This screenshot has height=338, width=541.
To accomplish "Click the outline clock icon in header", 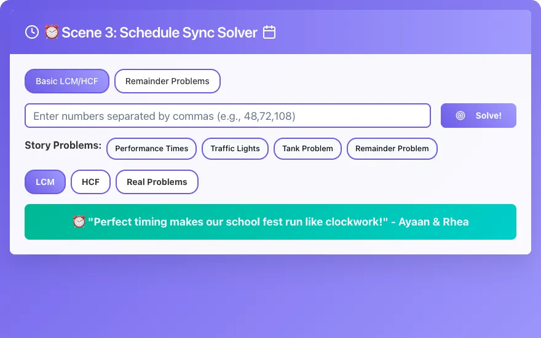I will point(32,32).
